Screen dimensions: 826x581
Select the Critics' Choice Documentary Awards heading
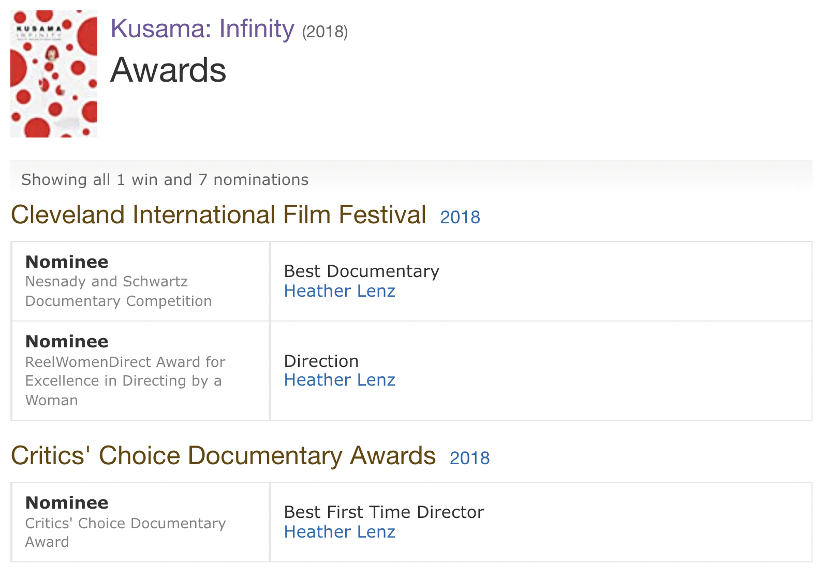tap(223, 455)
